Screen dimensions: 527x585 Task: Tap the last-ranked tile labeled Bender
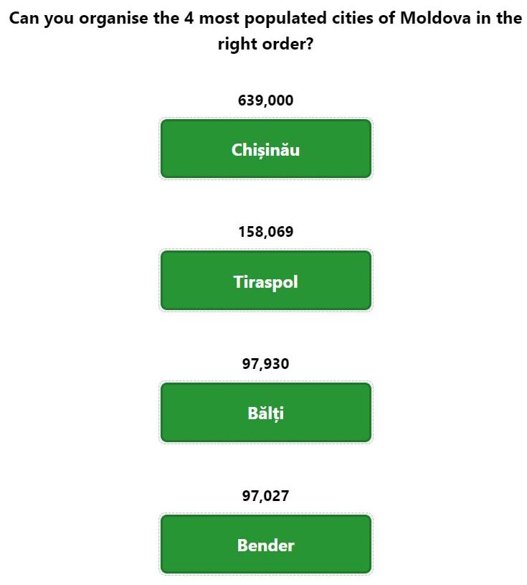click(x=266, y=544)
